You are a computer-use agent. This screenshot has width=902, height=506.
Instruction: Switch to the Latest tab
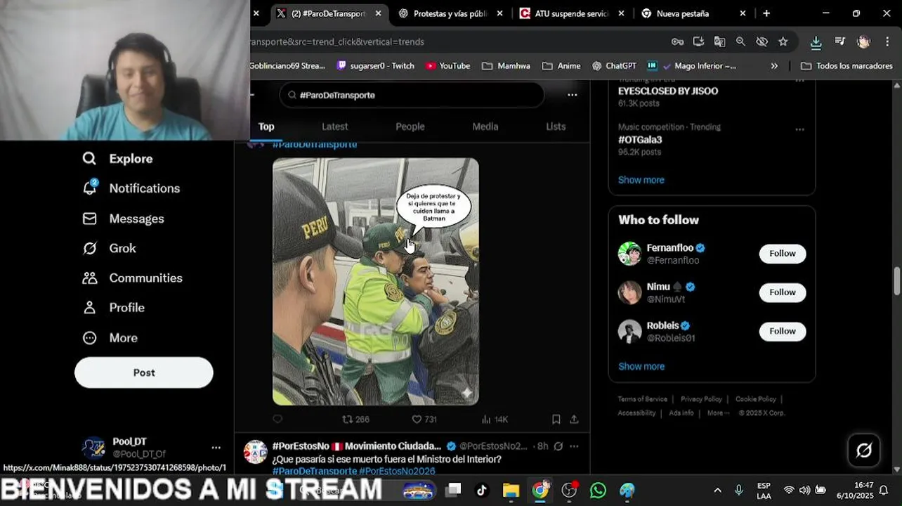click(334, 126)
